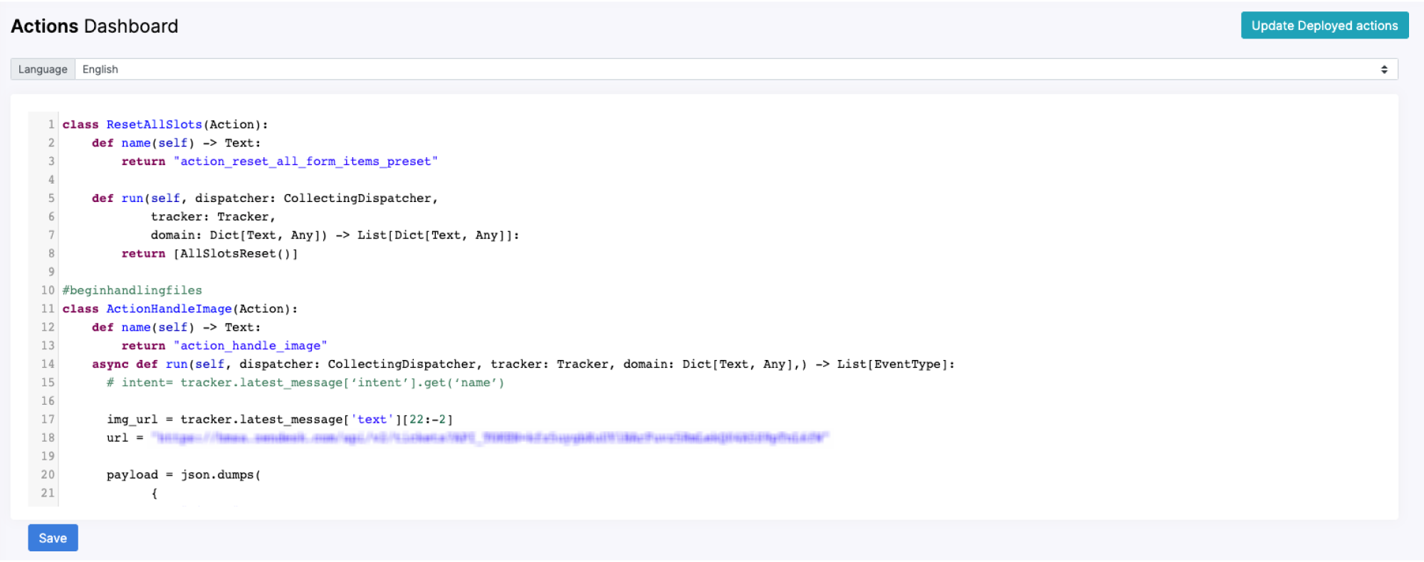Click the commented intent= tracker.latest_message line
1424x562 pixels.
point(305,383)
